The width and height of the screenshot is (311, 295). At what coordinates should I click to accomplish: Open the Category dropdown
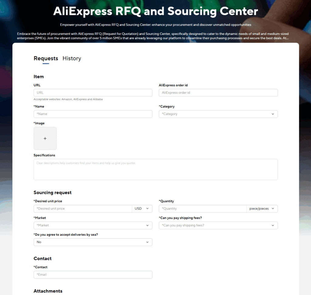[218, 114]
